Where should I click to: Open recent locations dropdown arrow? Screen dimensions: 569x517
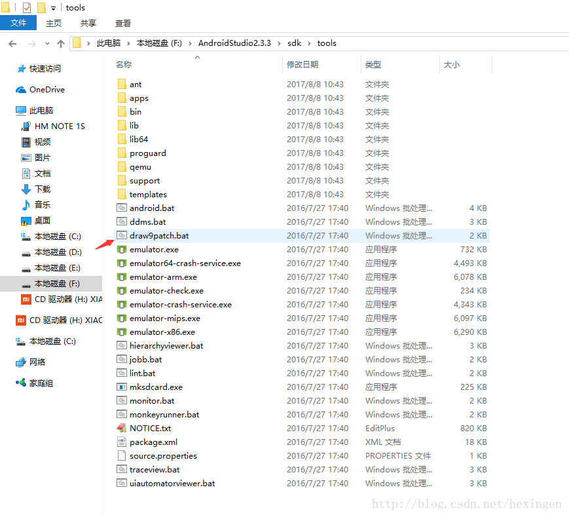(x=47, y=44)
